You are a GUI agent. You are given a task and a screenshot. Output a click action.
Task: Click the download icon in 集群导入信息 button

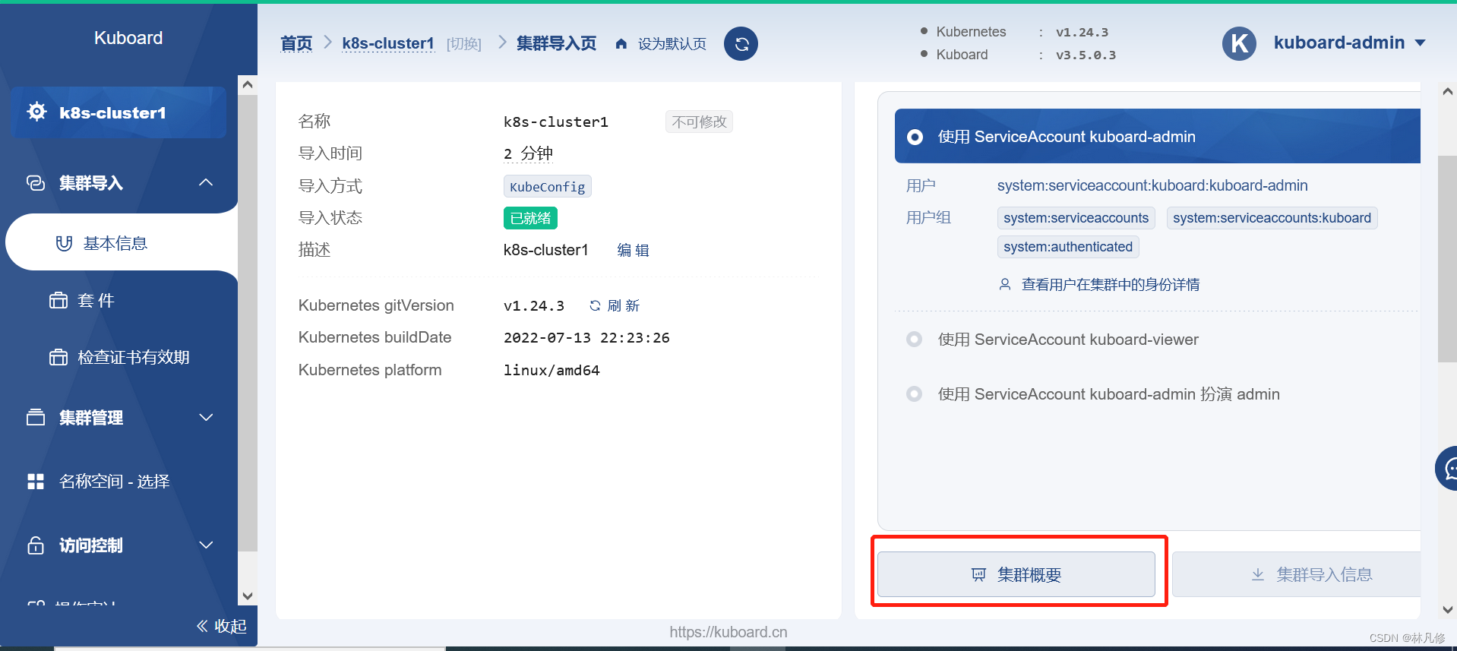coord(1258,574)
